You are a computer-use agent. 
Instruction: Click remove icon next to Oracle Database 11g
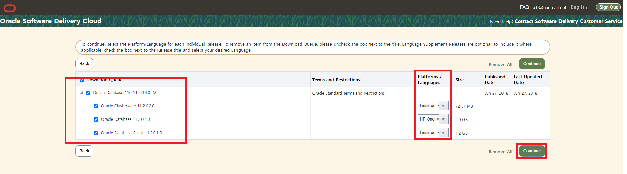tap(155, 93)
